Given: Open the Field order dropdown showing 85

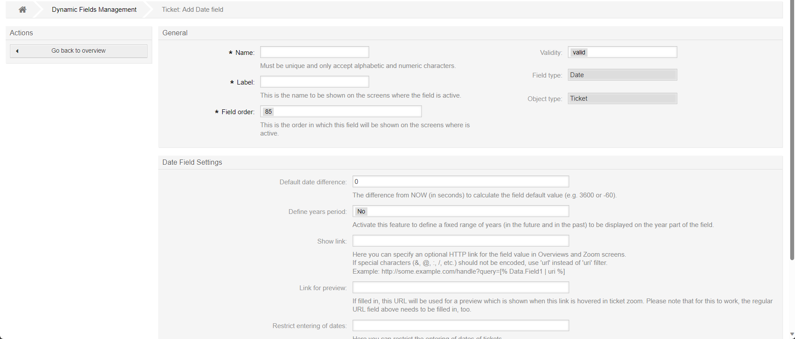Looking at the screenshot, I should [341, 112].
